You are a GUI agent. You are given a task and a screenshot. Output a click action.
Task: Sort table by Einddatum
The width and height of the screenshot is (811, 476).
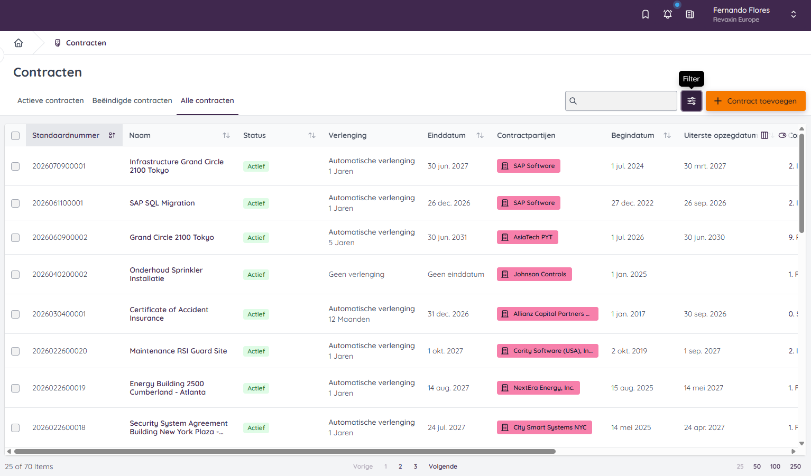[480, 135]
